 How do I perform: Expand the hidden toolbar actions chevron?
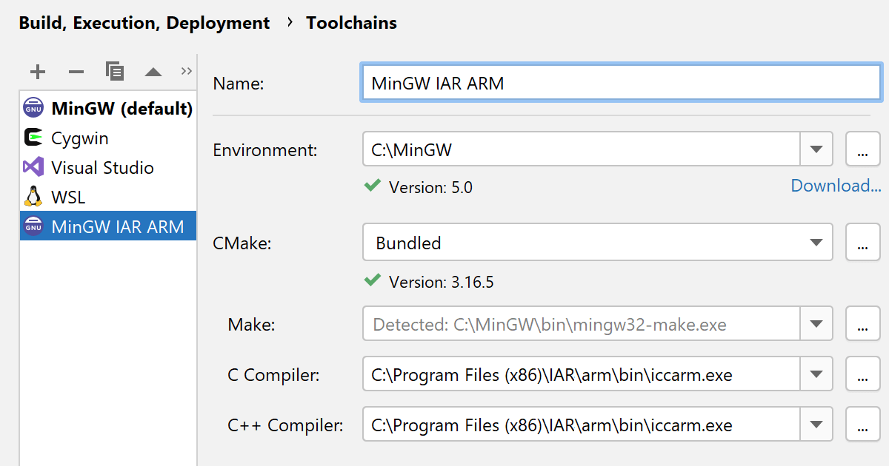(186, 72)
